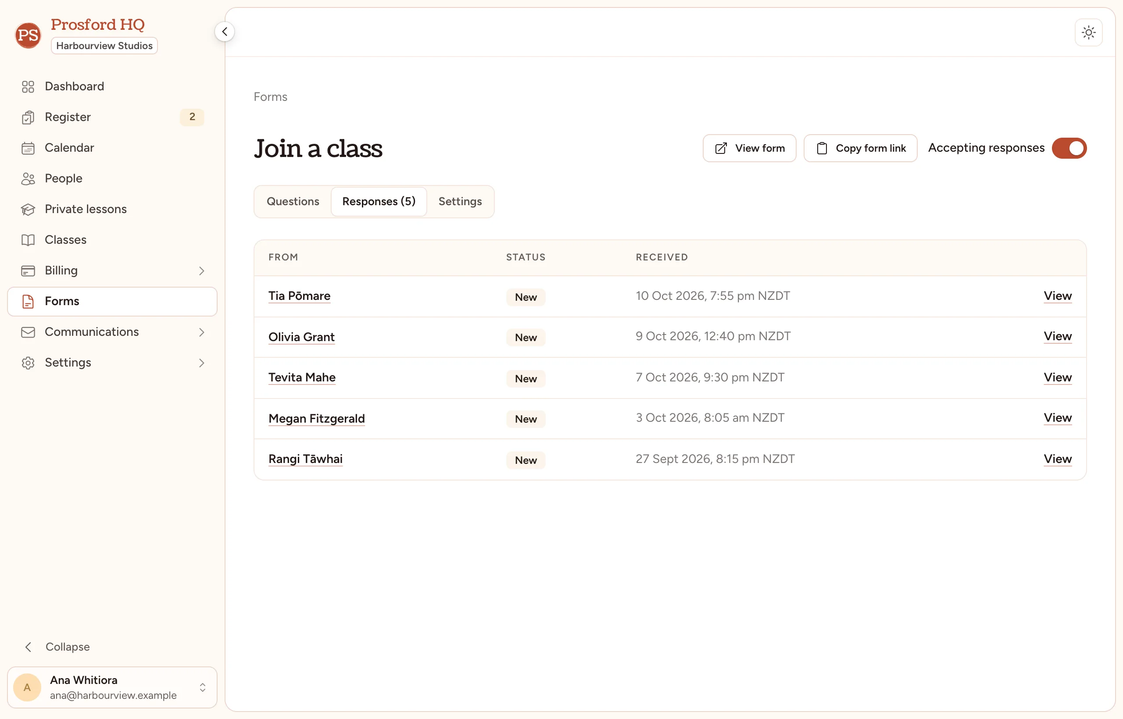The image size is (1123, 719).
Task: Go to Dashboard in the sidebar
Action: tap(112, 86)
